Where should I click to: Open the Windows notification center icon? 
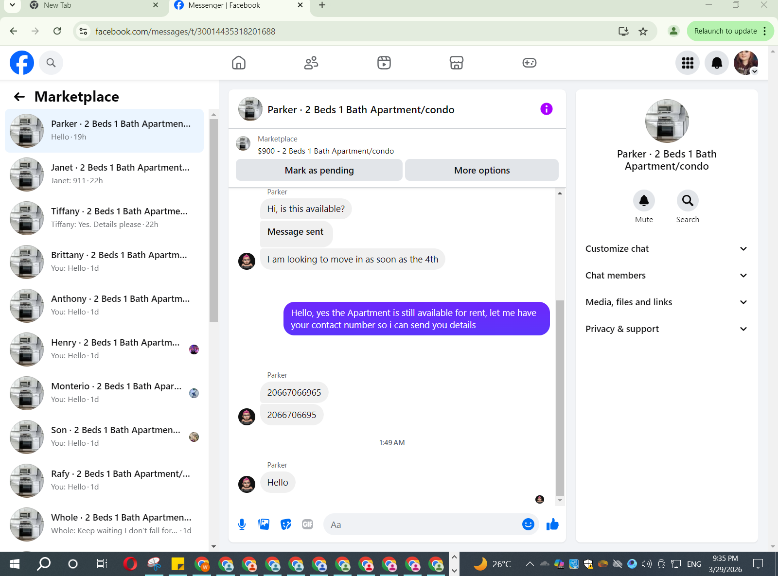click(x=758, y=564)
